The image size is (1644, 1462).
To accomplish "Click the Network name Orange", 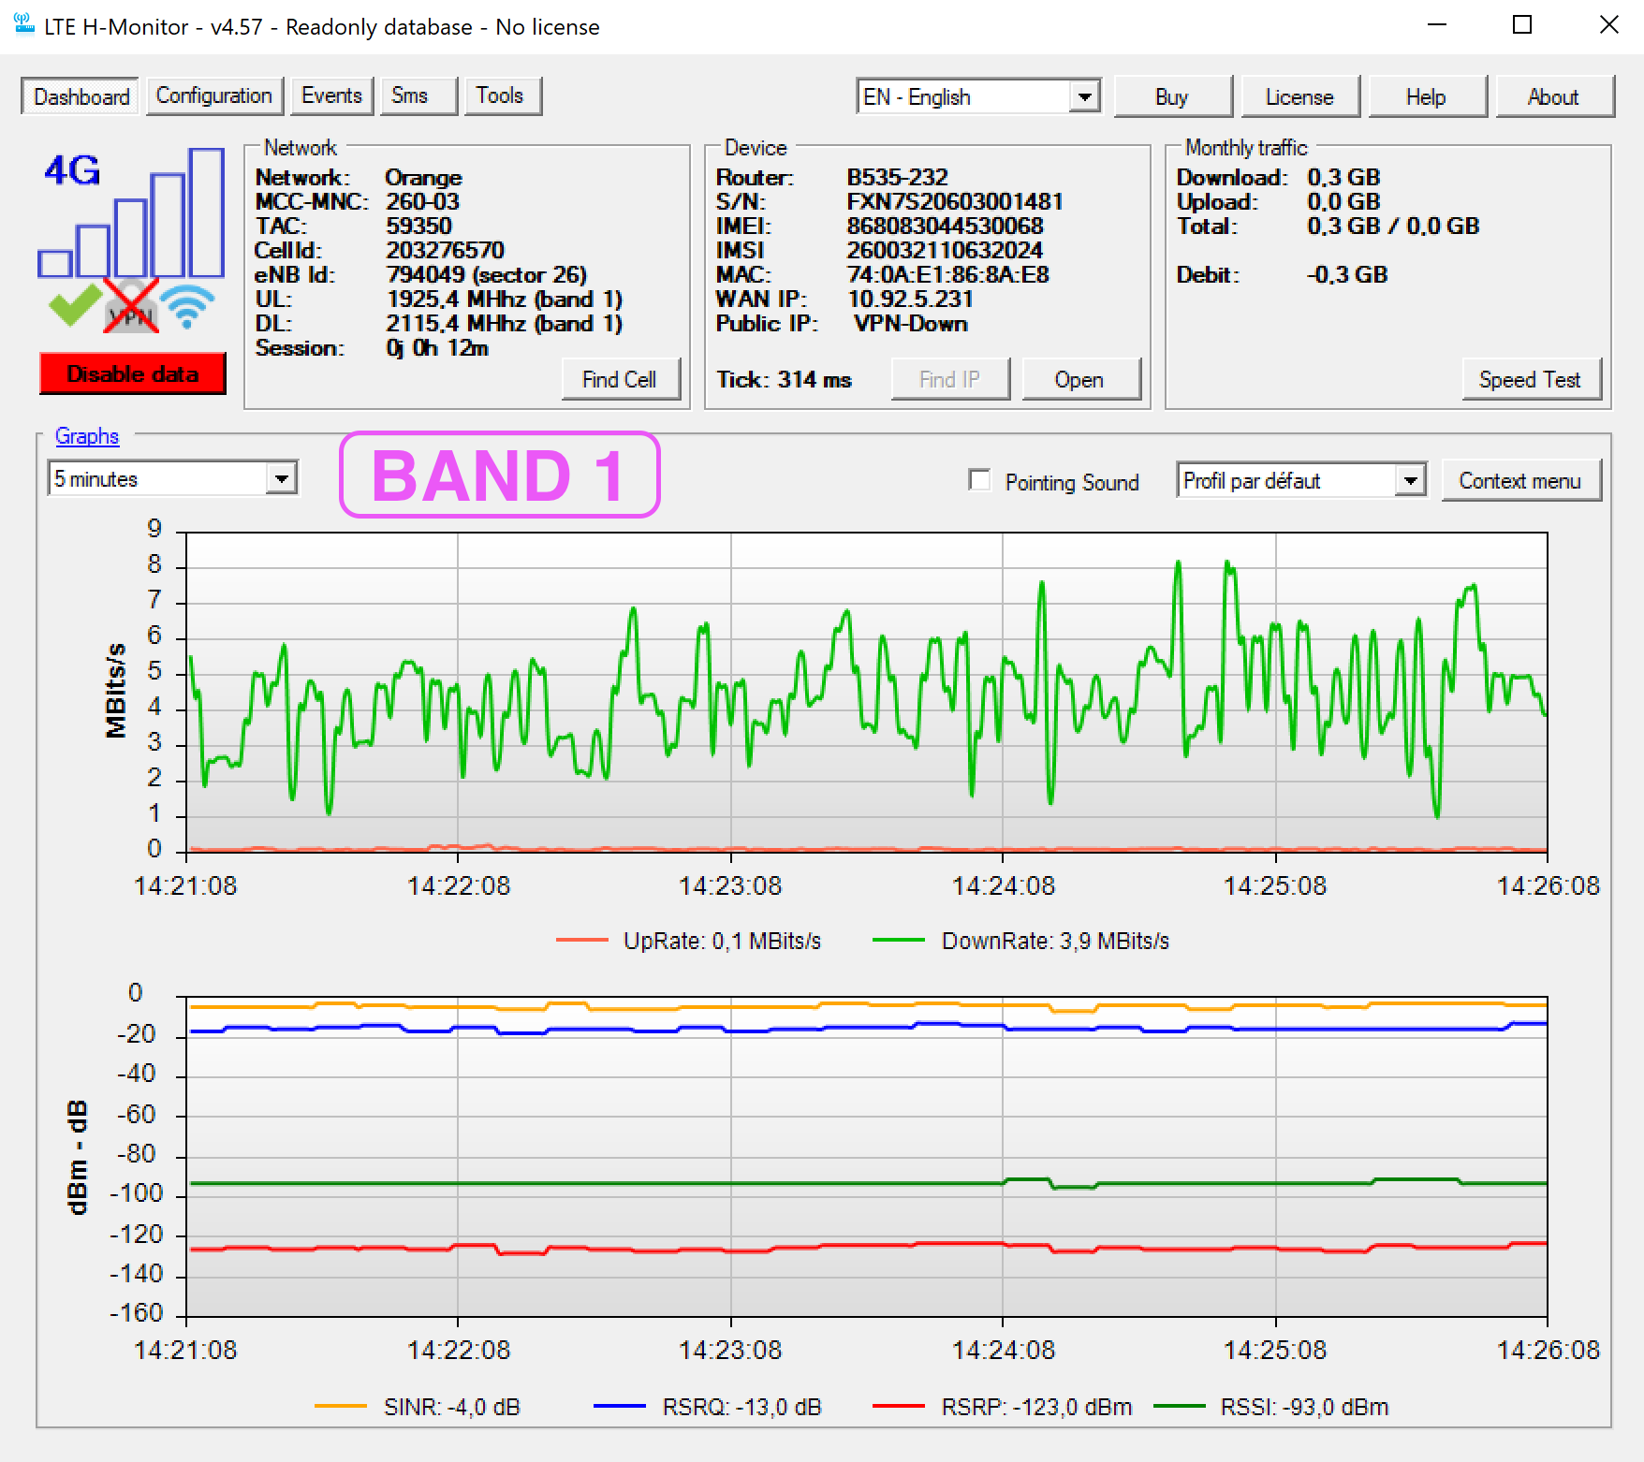I will click(423, 177).
